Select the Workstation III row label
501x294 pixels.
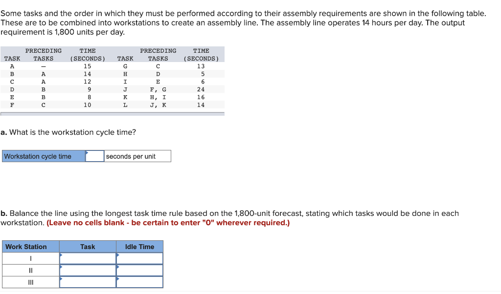point(30,282)
